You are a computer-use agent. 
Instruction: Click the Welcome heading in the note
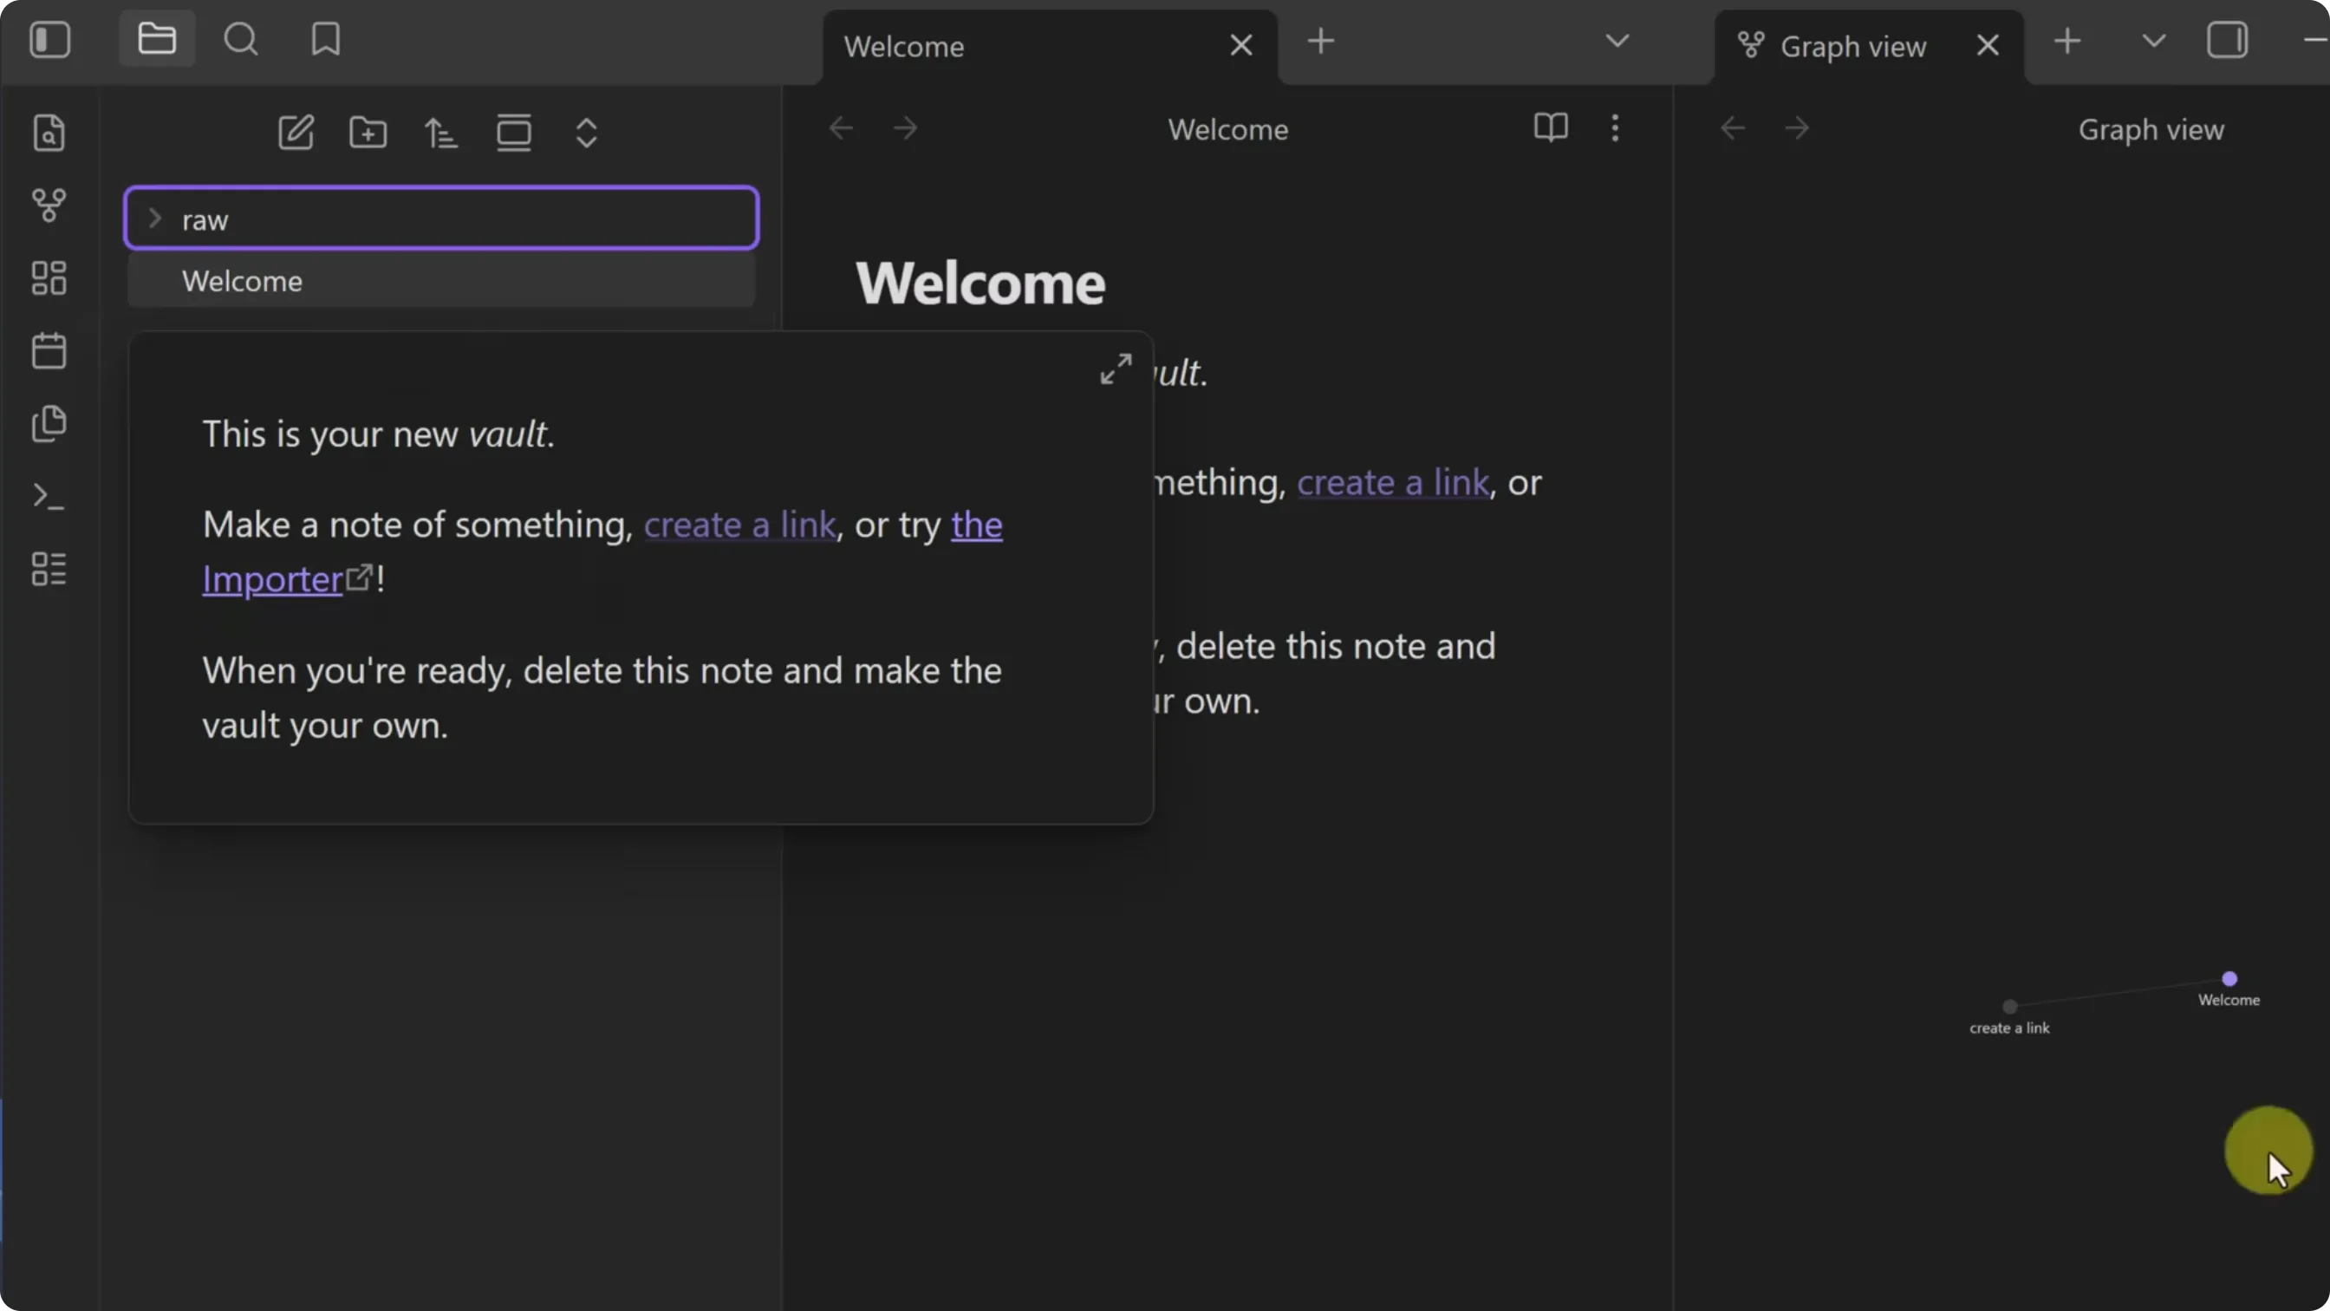[x=980, y=284]
